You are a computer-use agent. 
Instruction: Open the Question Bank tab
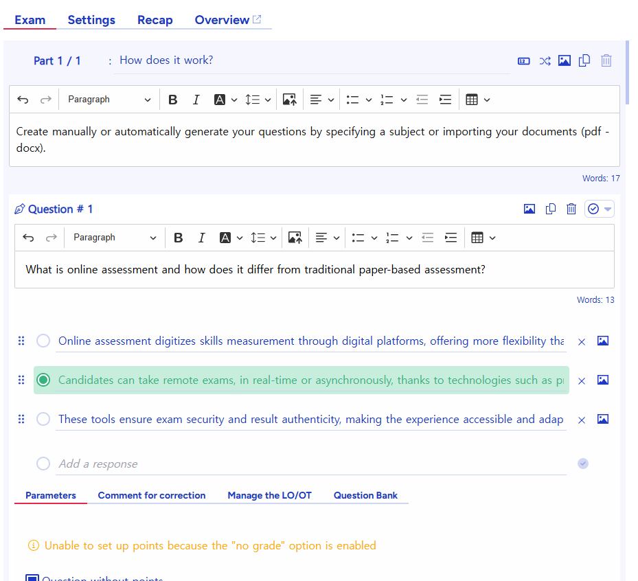tap(365, 495)
